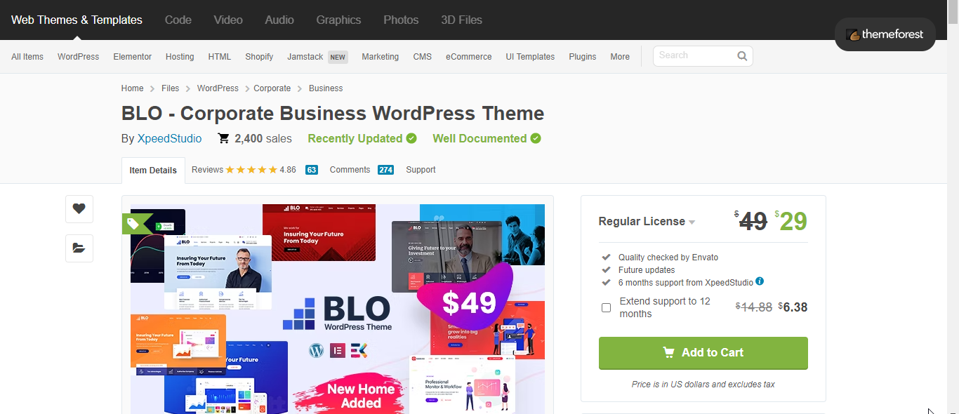Click WordPress in the breadcrumb
This screenshot has height=414, width=959.
[218, 88]
